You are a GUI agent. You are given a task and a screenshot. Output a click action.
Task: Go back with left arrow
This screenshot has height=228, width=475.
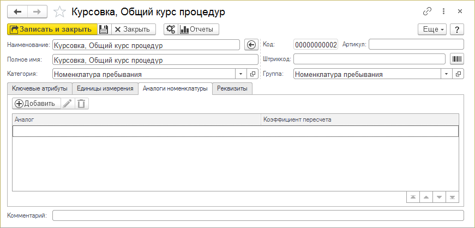click(18, 11)
